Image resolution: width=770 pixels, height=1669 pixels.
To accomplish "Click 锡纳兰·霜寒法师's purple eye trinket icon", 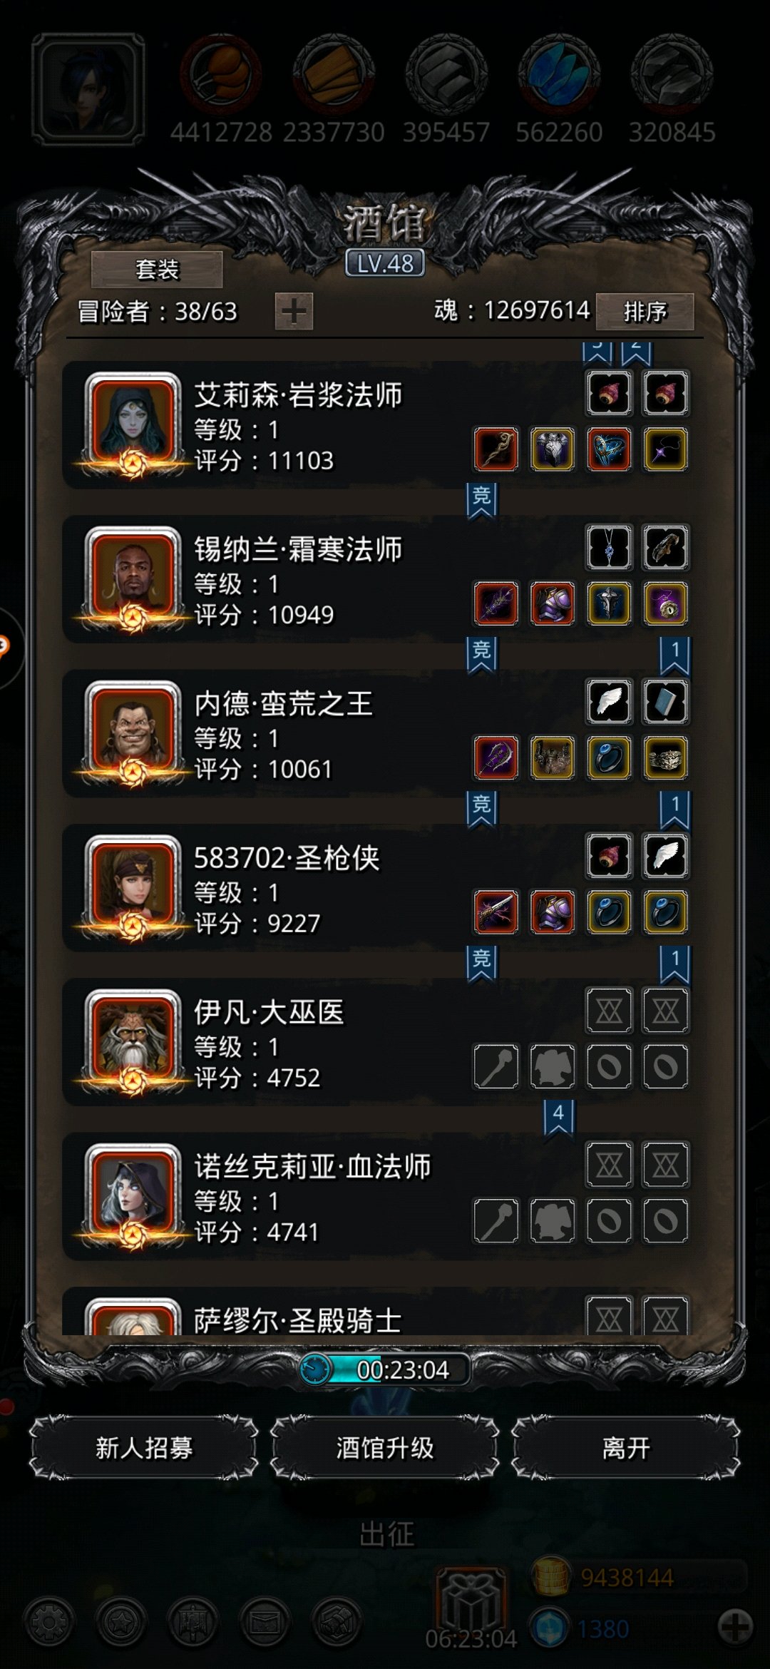I will point(665,603).
